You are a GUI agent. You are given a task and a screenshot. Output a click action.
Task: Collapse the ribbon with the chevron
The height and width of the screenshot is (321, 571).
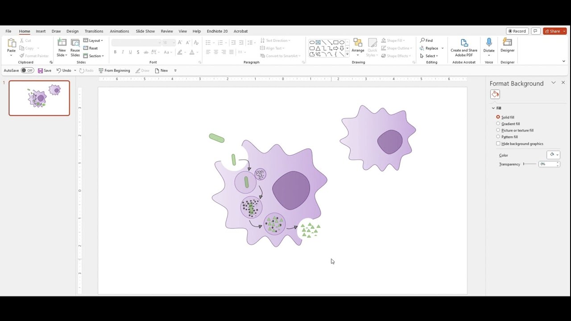click(x=563, y=61)
